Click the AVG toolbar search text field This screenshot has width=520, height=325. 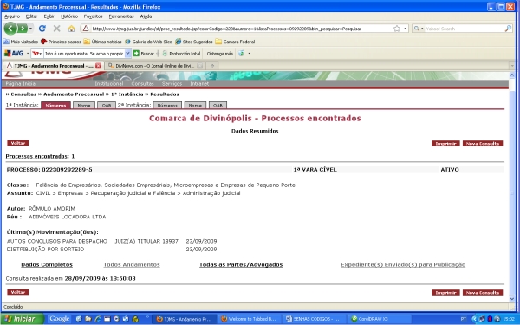point(84,54)
